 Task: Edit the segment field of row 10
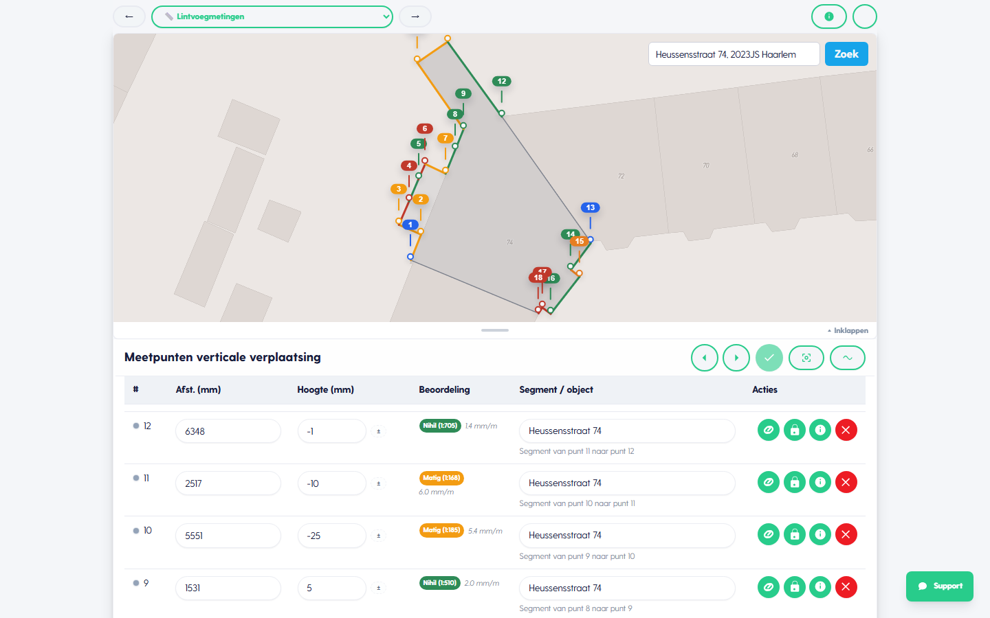click(x=627, y=536)
